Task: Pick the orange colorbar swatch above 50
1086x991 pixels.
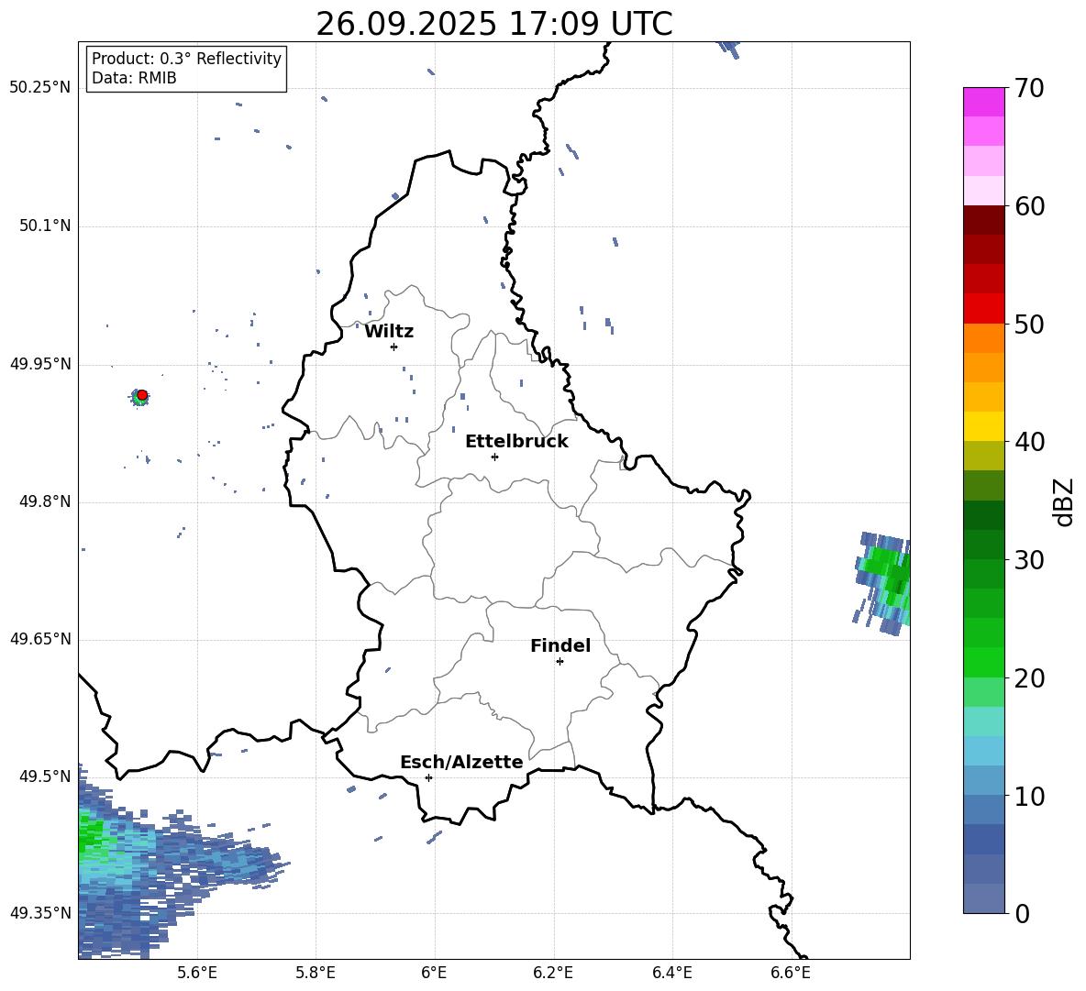Action: [x=983, y=338]
